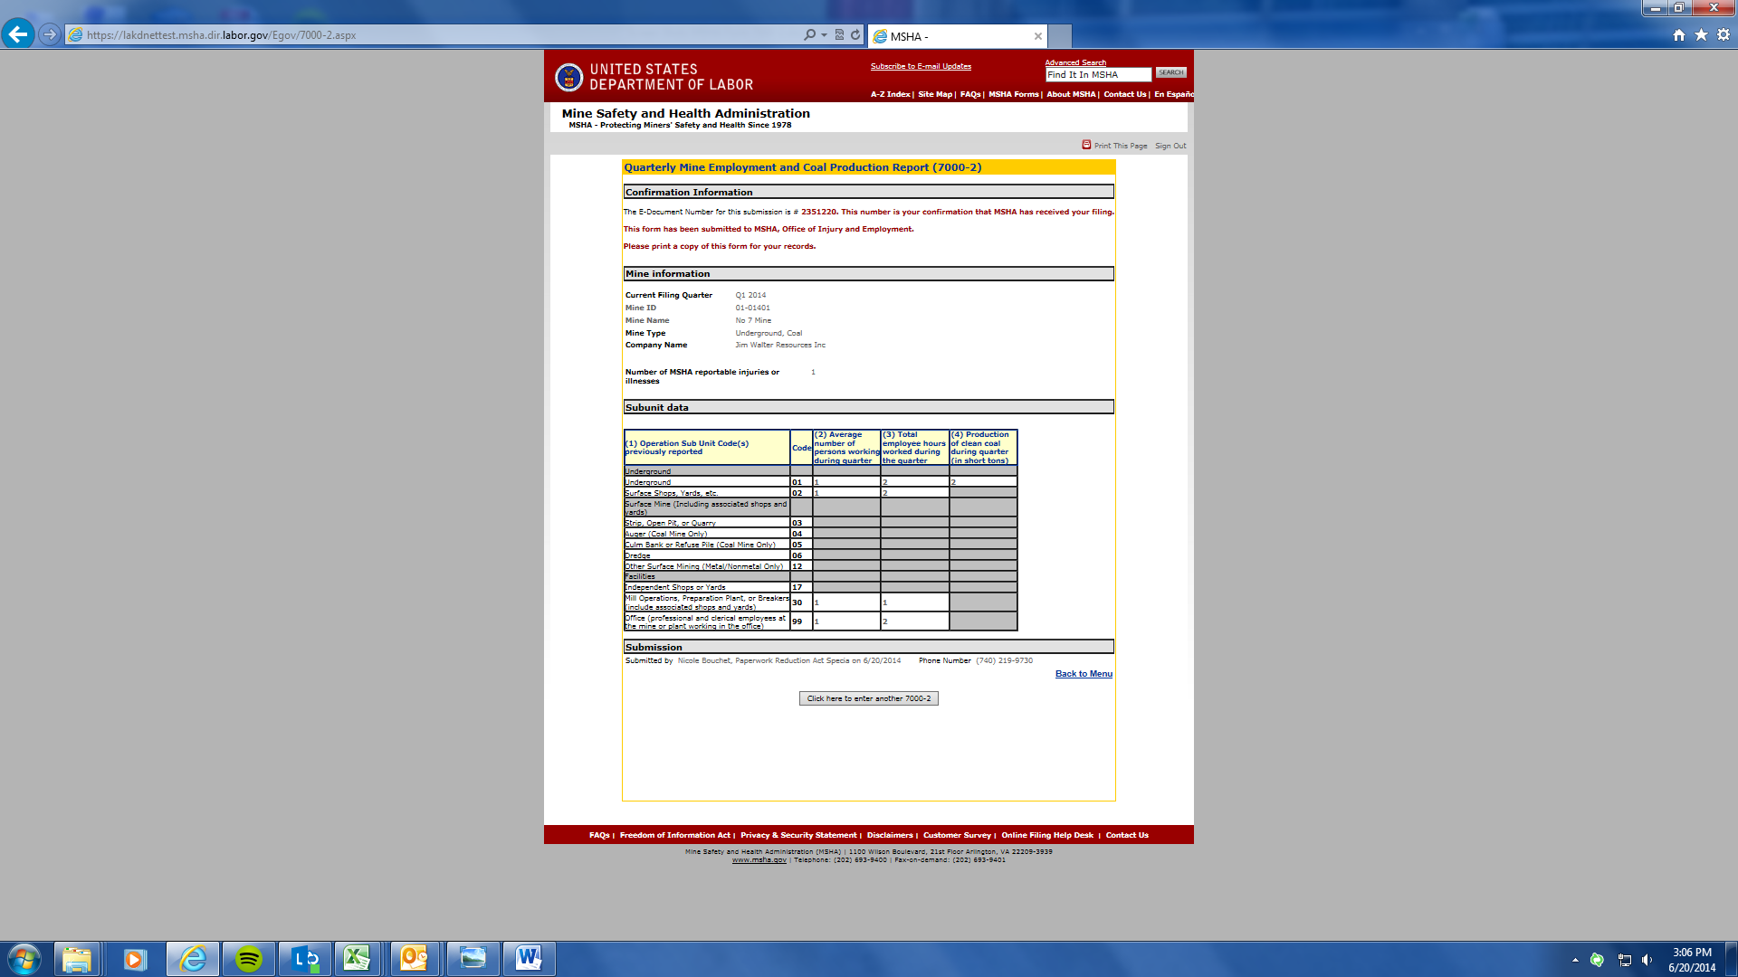Click the Find It In MSHA search field
Viewport: 1738px width, 977px height.
coord(1097,75)
